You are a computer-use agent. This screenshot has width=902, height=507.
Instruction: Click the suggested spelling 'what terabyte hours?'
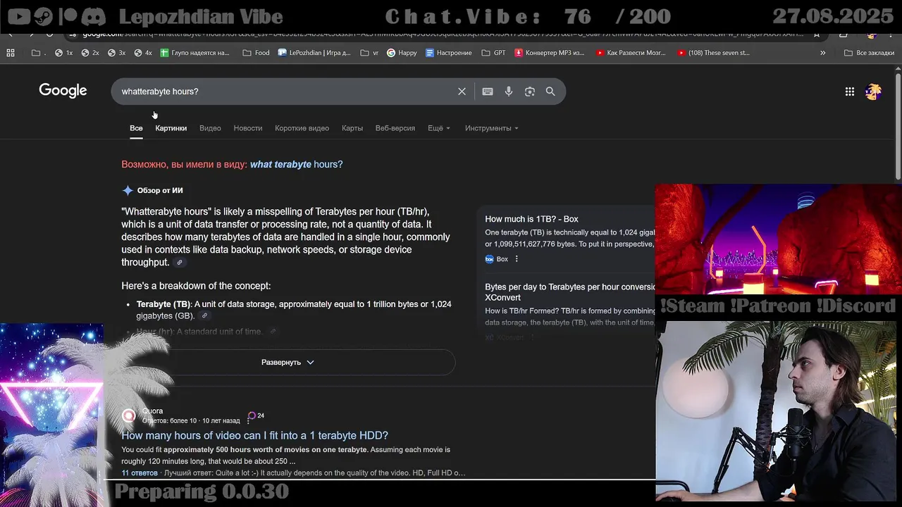(297, 164)
